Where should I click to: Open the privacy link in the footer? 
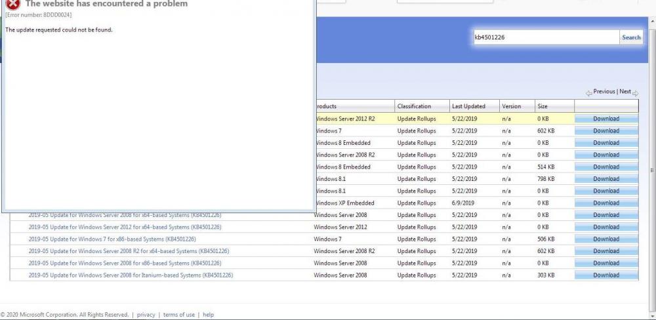tap(146, 315)
